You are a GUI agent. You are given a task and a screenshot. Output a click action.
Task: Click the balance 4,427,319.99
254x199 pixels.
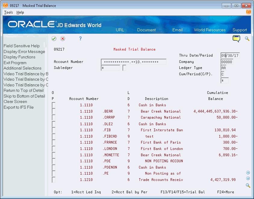coord(223,180)
